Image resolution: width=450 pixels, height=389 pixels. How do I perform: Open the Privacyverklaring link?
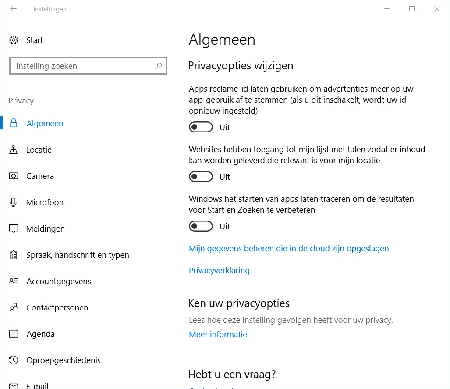tap(219, 271)
